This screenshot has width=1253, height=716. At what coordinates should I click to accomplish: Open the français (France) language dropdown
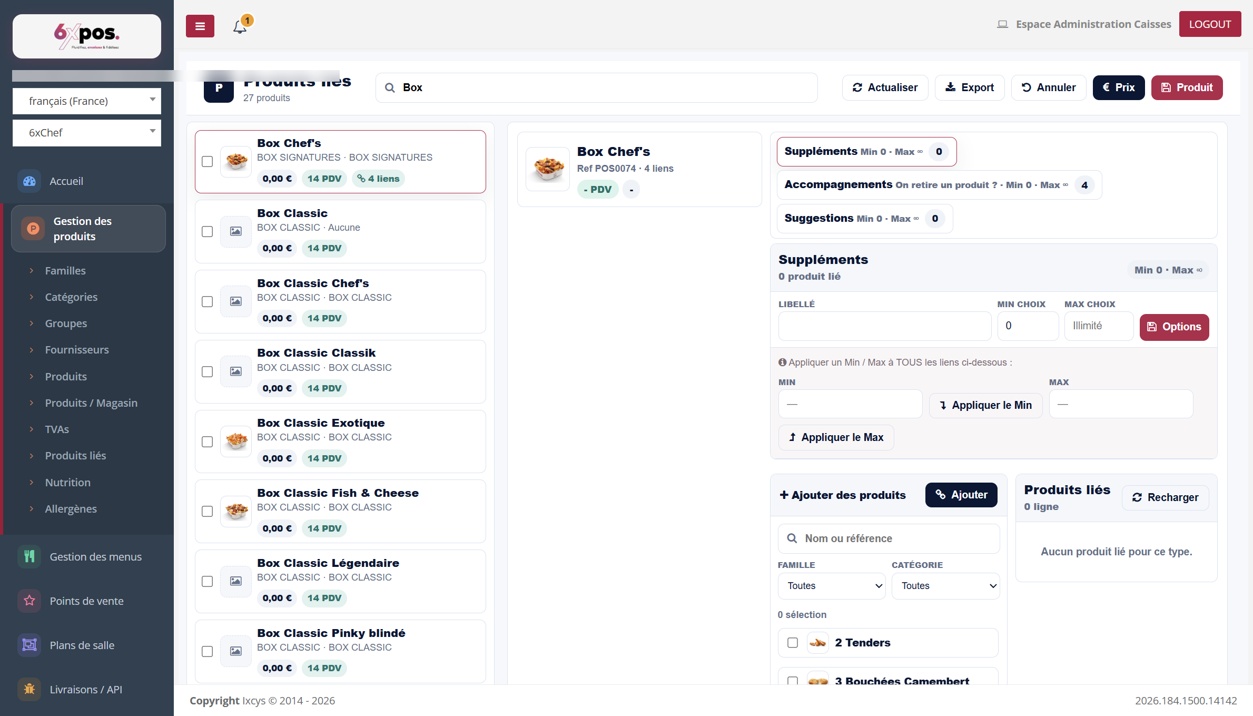(x=87, y=101)
